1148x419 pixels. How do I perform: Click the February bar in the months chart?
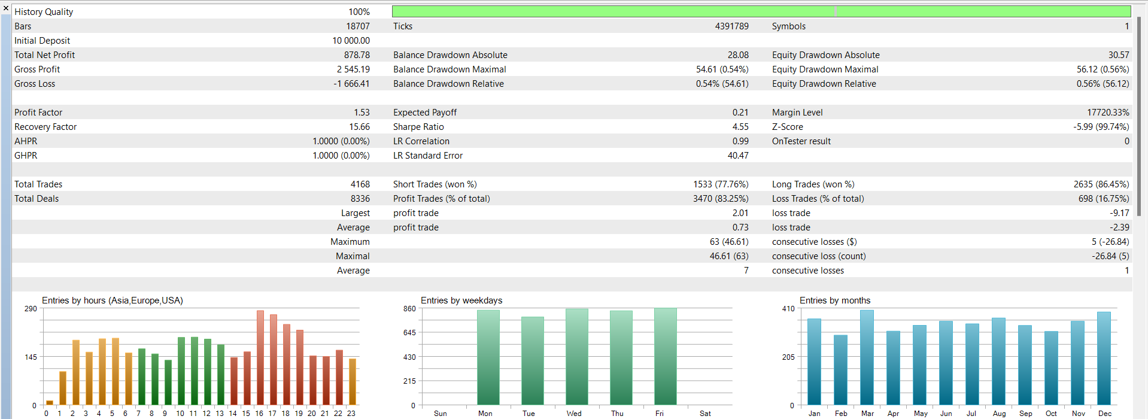(x=840, y=370)
